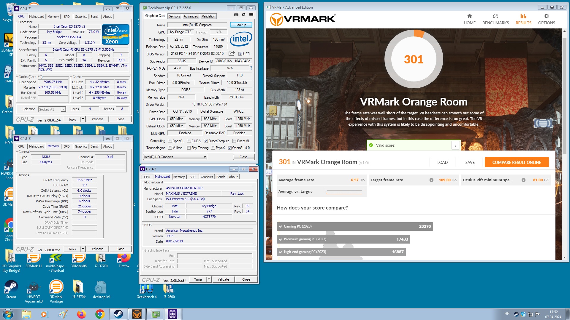The image size is (570, 320).
Task: Toggle PhysX checkbox
Action: tap(213, 148)
